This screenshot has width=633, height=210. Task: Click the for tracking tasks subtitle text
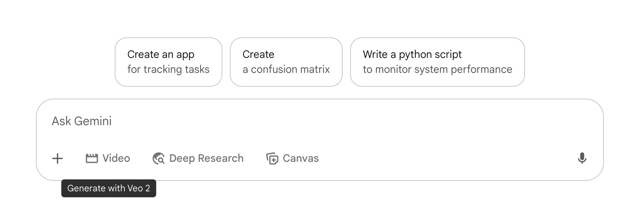click(169, 70)
